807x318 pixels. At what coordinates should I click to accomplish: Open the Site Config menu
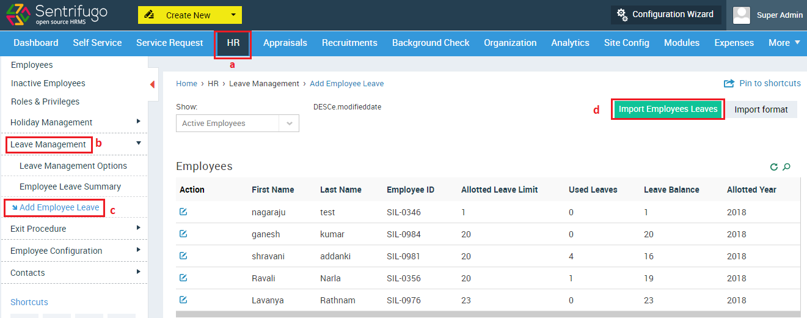click(x=626, y=43)
